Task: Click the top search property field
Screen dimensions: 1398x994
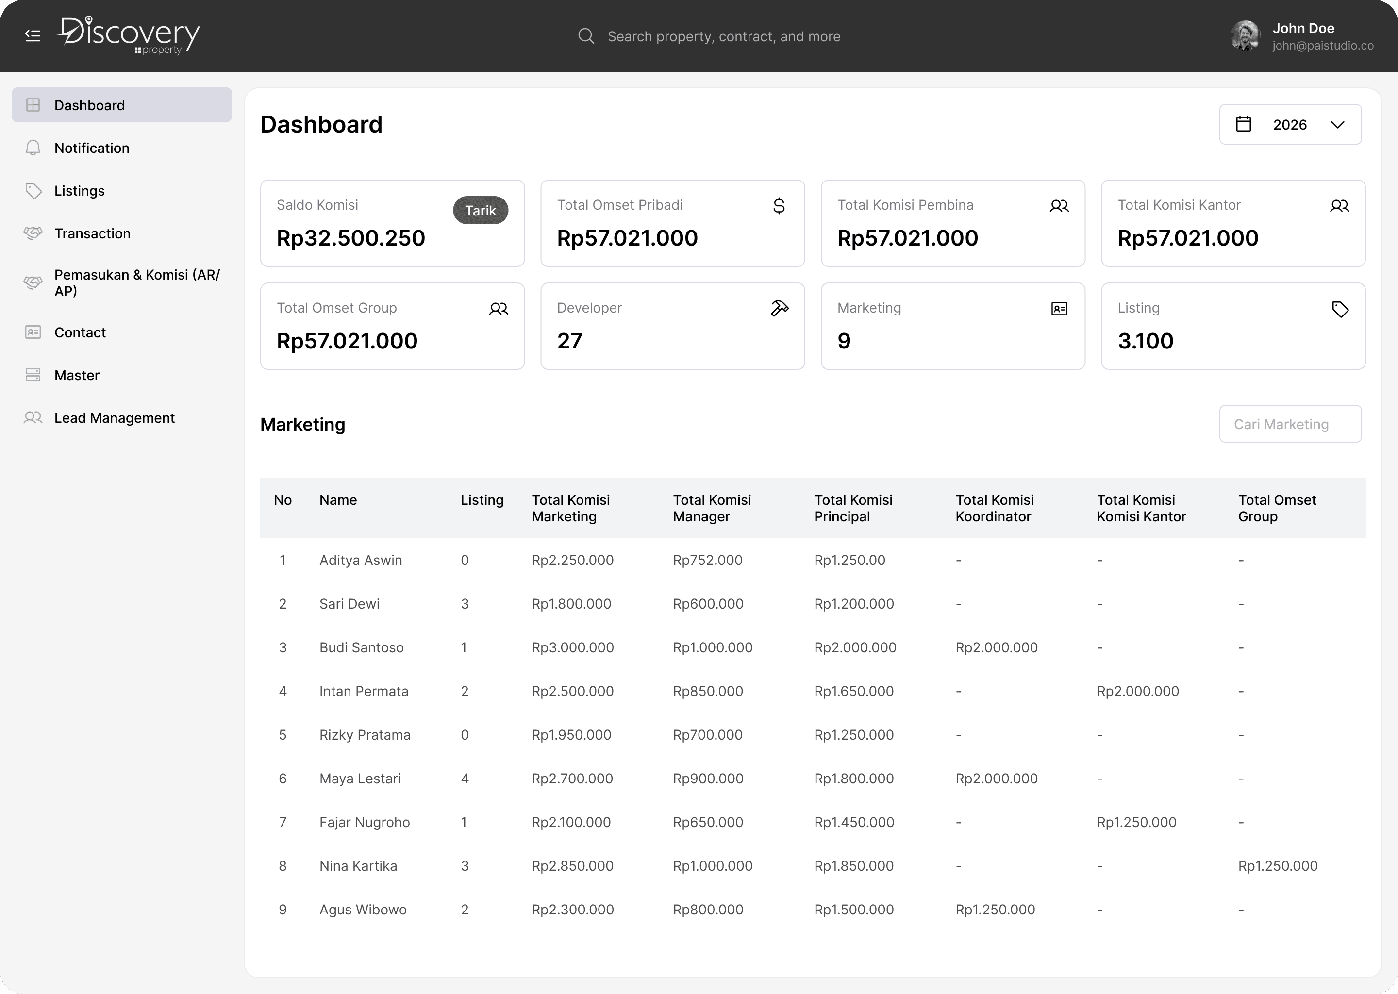Action: tap(723, 37)
